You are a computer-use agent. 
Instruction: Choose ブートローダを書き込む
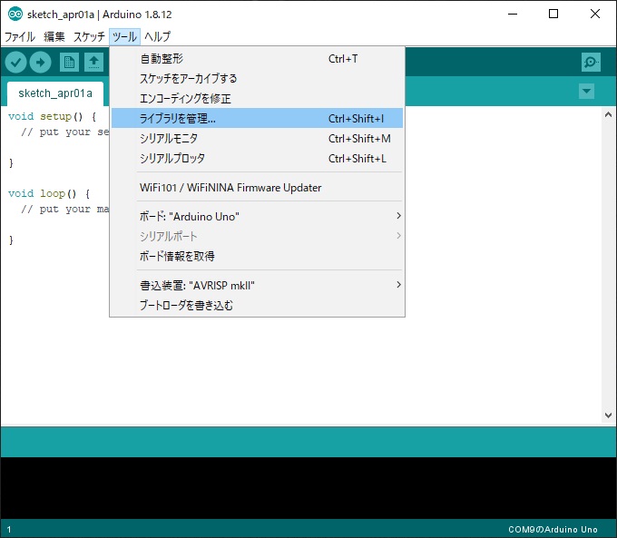[x=257, y=305]
